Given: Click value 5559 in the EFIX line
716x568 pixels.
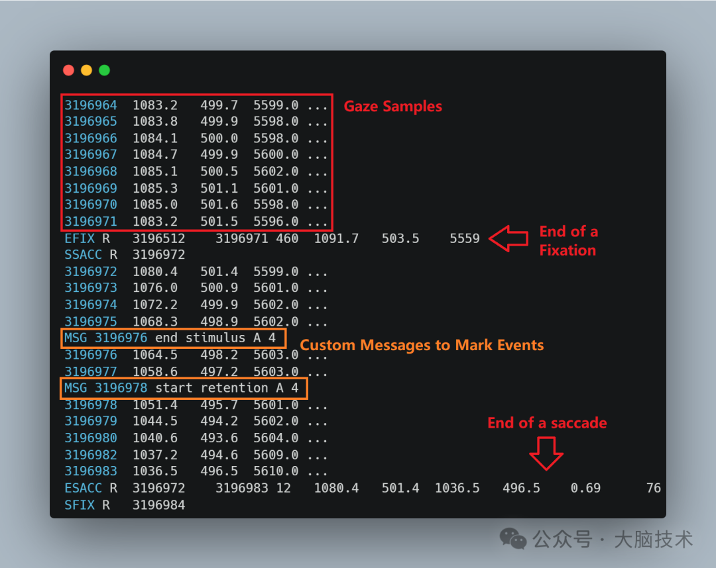Looking at the screenshot, I should point(465,238).
